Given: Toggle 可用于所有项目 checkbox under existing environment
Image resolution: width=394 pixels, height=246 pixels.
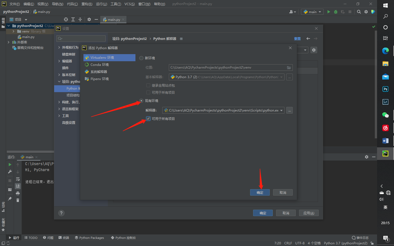Looking at the screenshot, I should click(148, 119).
